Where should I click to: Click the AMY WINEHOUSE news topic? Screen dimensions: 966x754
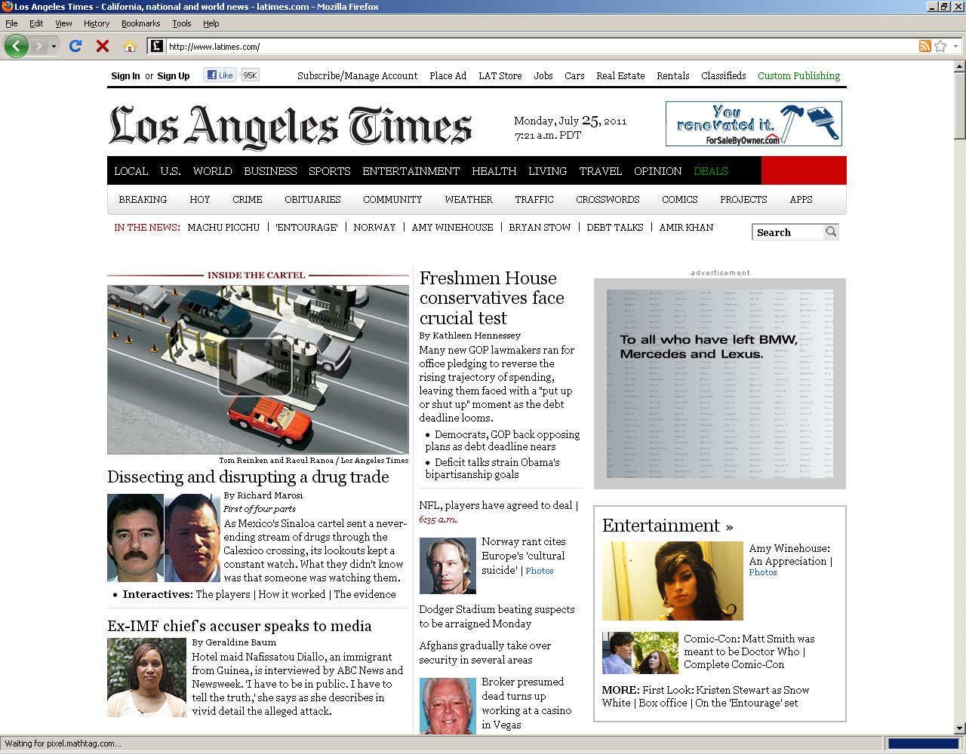[452, 228]
